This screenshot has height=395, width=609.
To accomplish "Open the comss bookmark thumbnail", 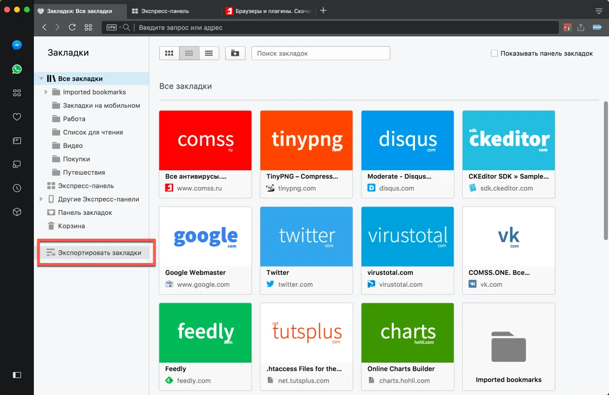I will tap(205, 140).
